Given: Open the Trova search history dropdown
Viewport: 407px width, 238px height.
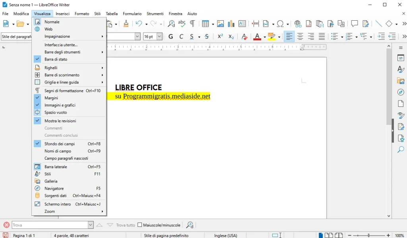Looking at the screenshot, I should [x=90, y=225].
